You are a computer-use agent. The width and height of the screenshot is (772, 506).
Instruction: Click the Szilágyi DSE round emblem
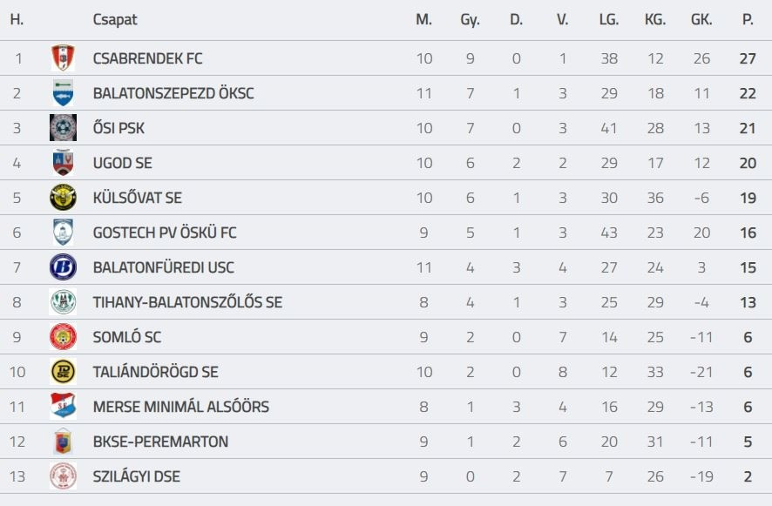click(63, 476)
